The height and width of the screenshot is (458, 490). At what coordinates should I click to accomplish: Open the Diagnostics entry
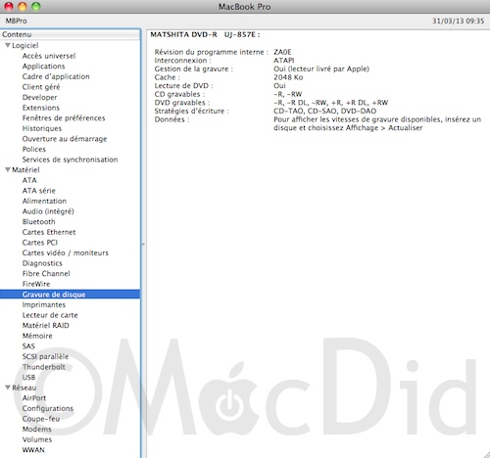42,263
